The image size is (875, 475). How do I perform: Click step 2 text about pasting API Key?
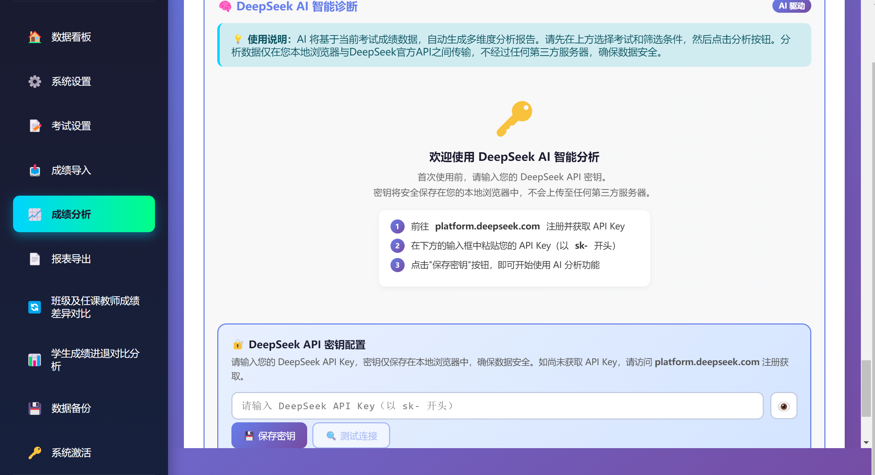coord(513,246)
